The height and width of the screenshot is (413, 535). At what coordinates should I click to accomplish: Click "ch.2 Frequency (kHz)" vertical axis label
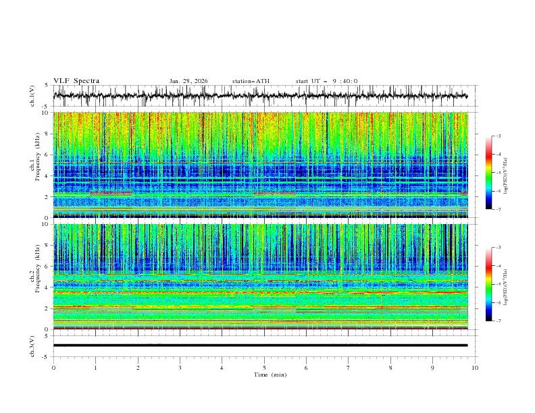pyautogui.click(x=35, y=269)
